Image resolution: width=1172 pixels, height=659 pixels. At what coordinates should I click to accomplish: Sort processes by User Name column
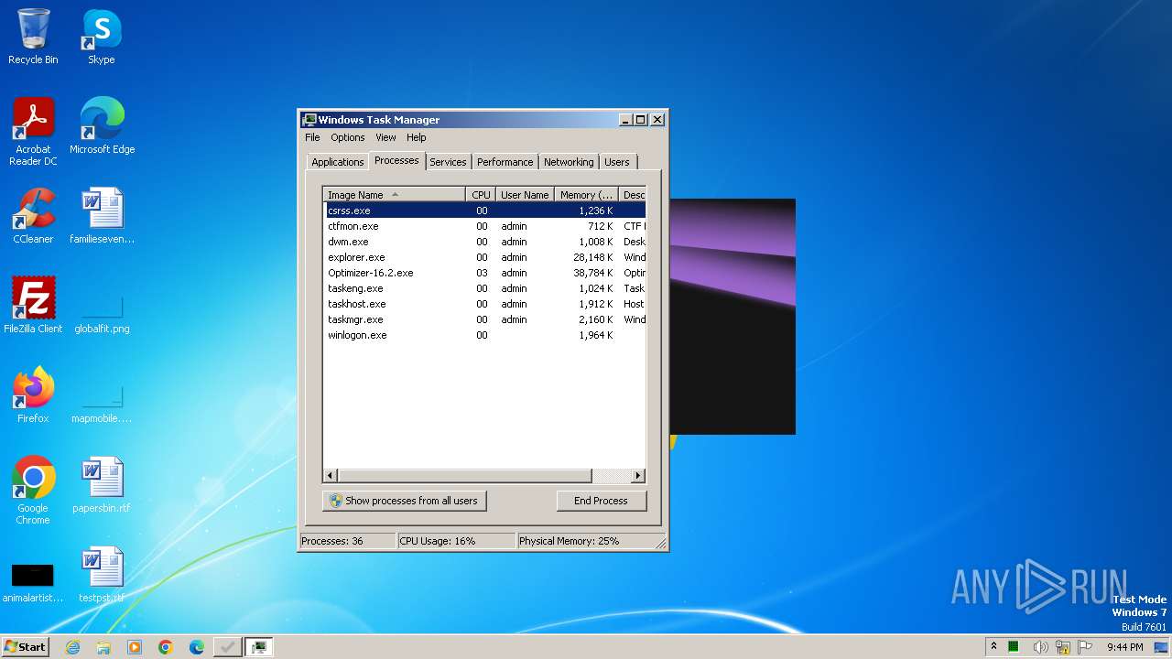click(525, 195)
